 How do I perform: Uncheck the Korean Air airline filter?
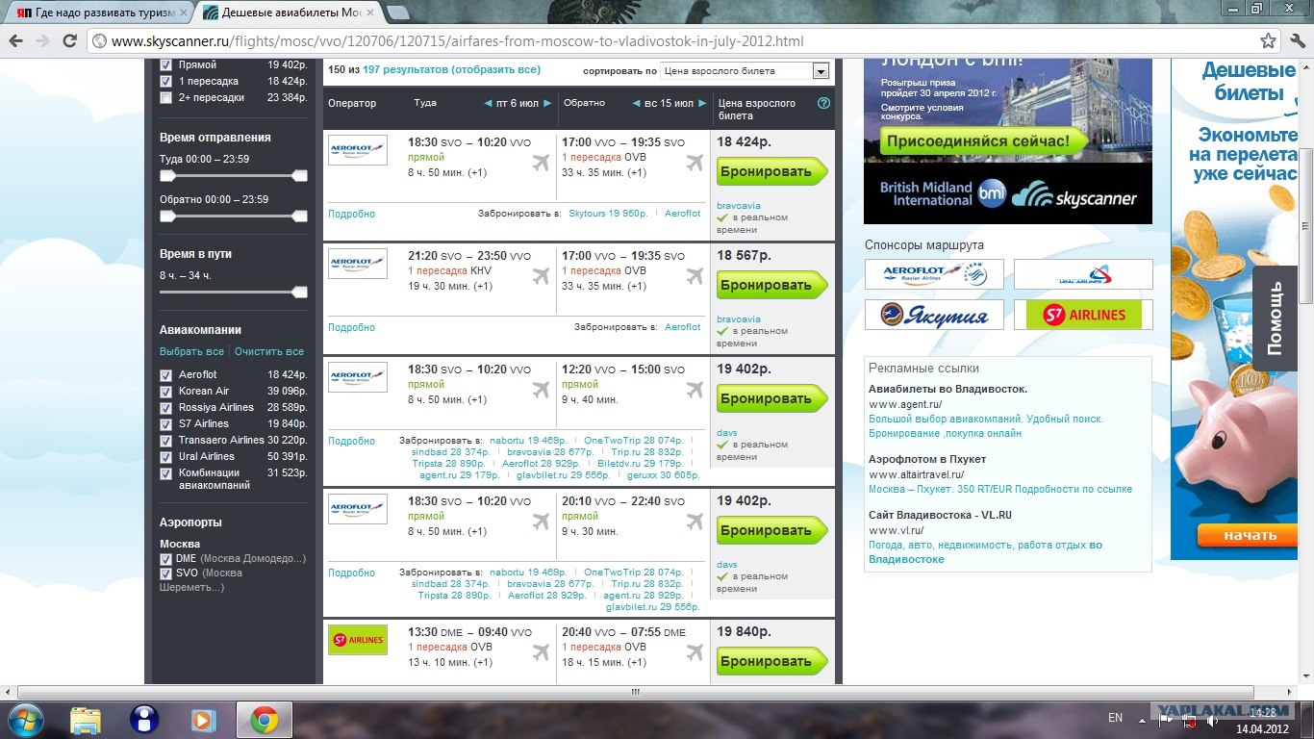click(165, 391)
